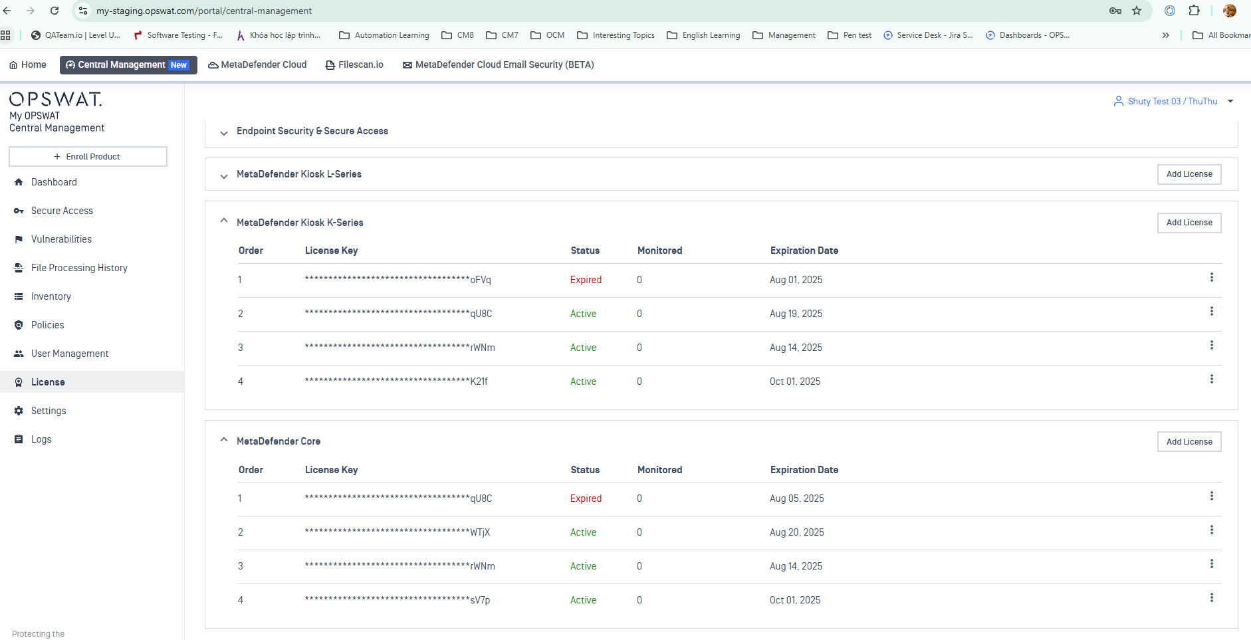
Task: Click Oct 01, 2025 date of Core license sV7p
Action: [x=795, y=600]
